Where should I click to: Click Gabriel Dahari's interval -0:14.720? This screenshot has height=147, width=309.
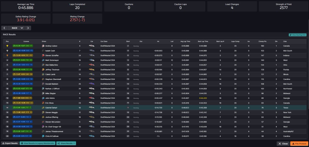coord(158,108)
